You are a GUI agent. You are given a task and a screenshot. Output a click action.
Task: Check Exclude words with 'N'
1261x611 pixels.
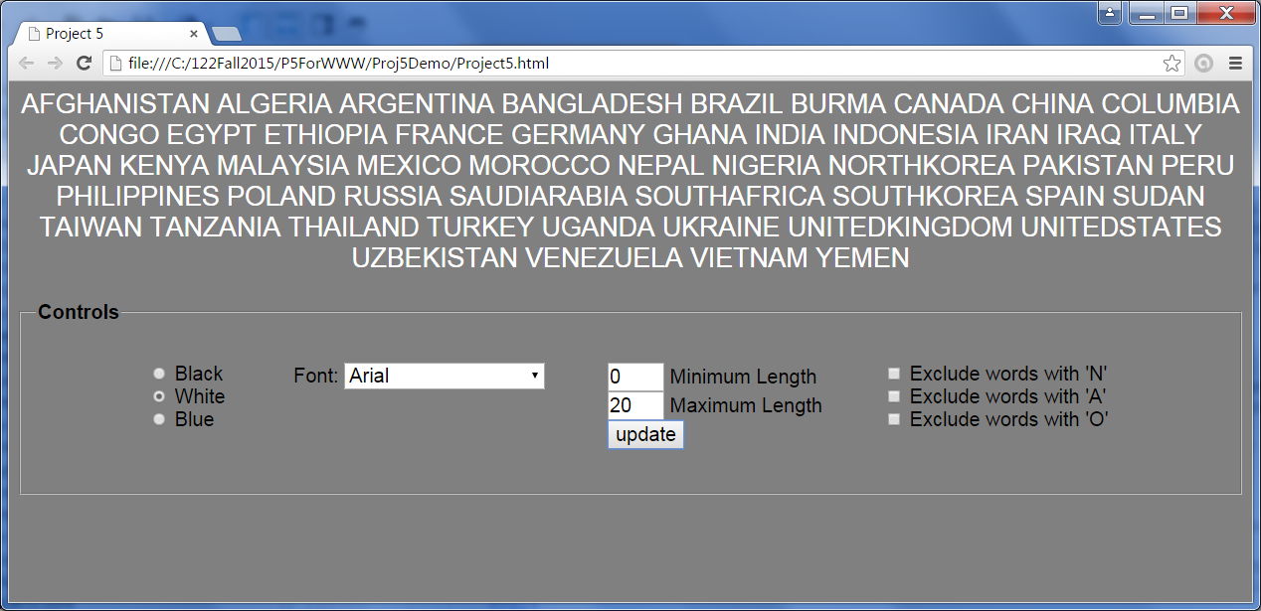pyautogui.click(x=894, y=374)
